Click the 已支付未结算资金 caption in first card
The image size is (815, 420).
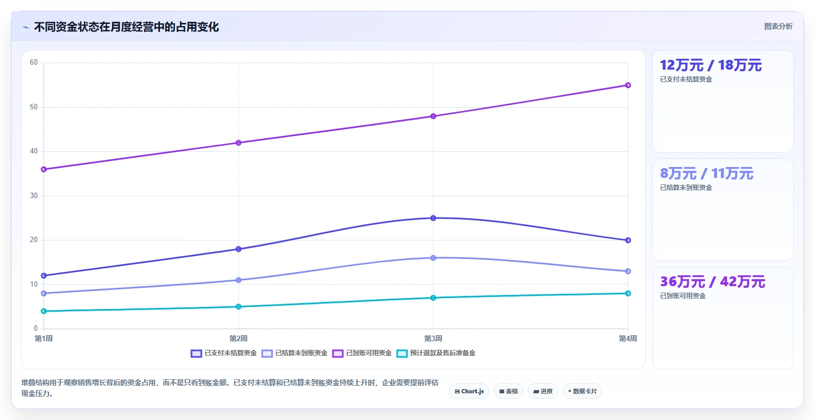click(x=686, y=79)
